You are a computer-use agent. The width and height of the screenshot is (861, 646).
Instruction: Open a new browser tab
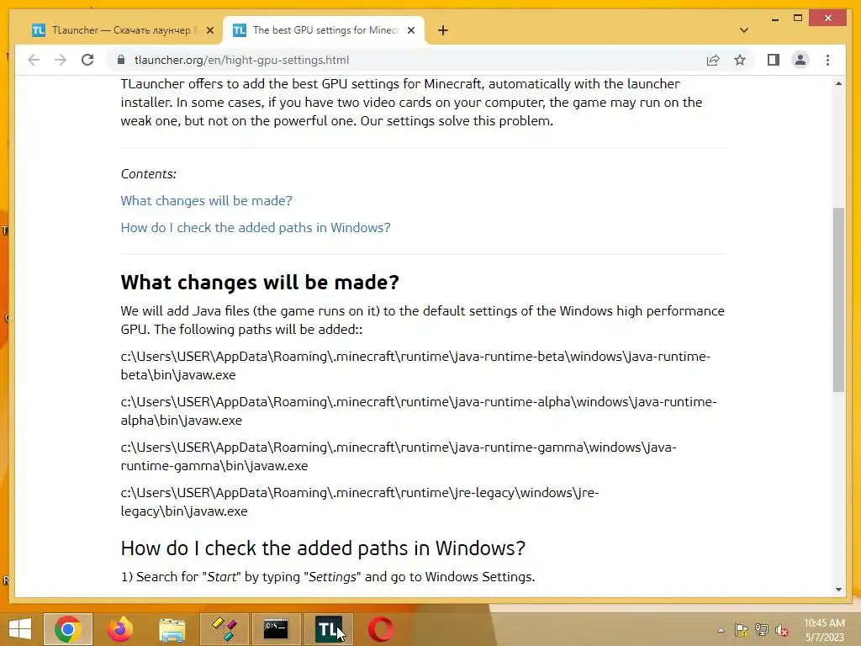tap(442, 30)
